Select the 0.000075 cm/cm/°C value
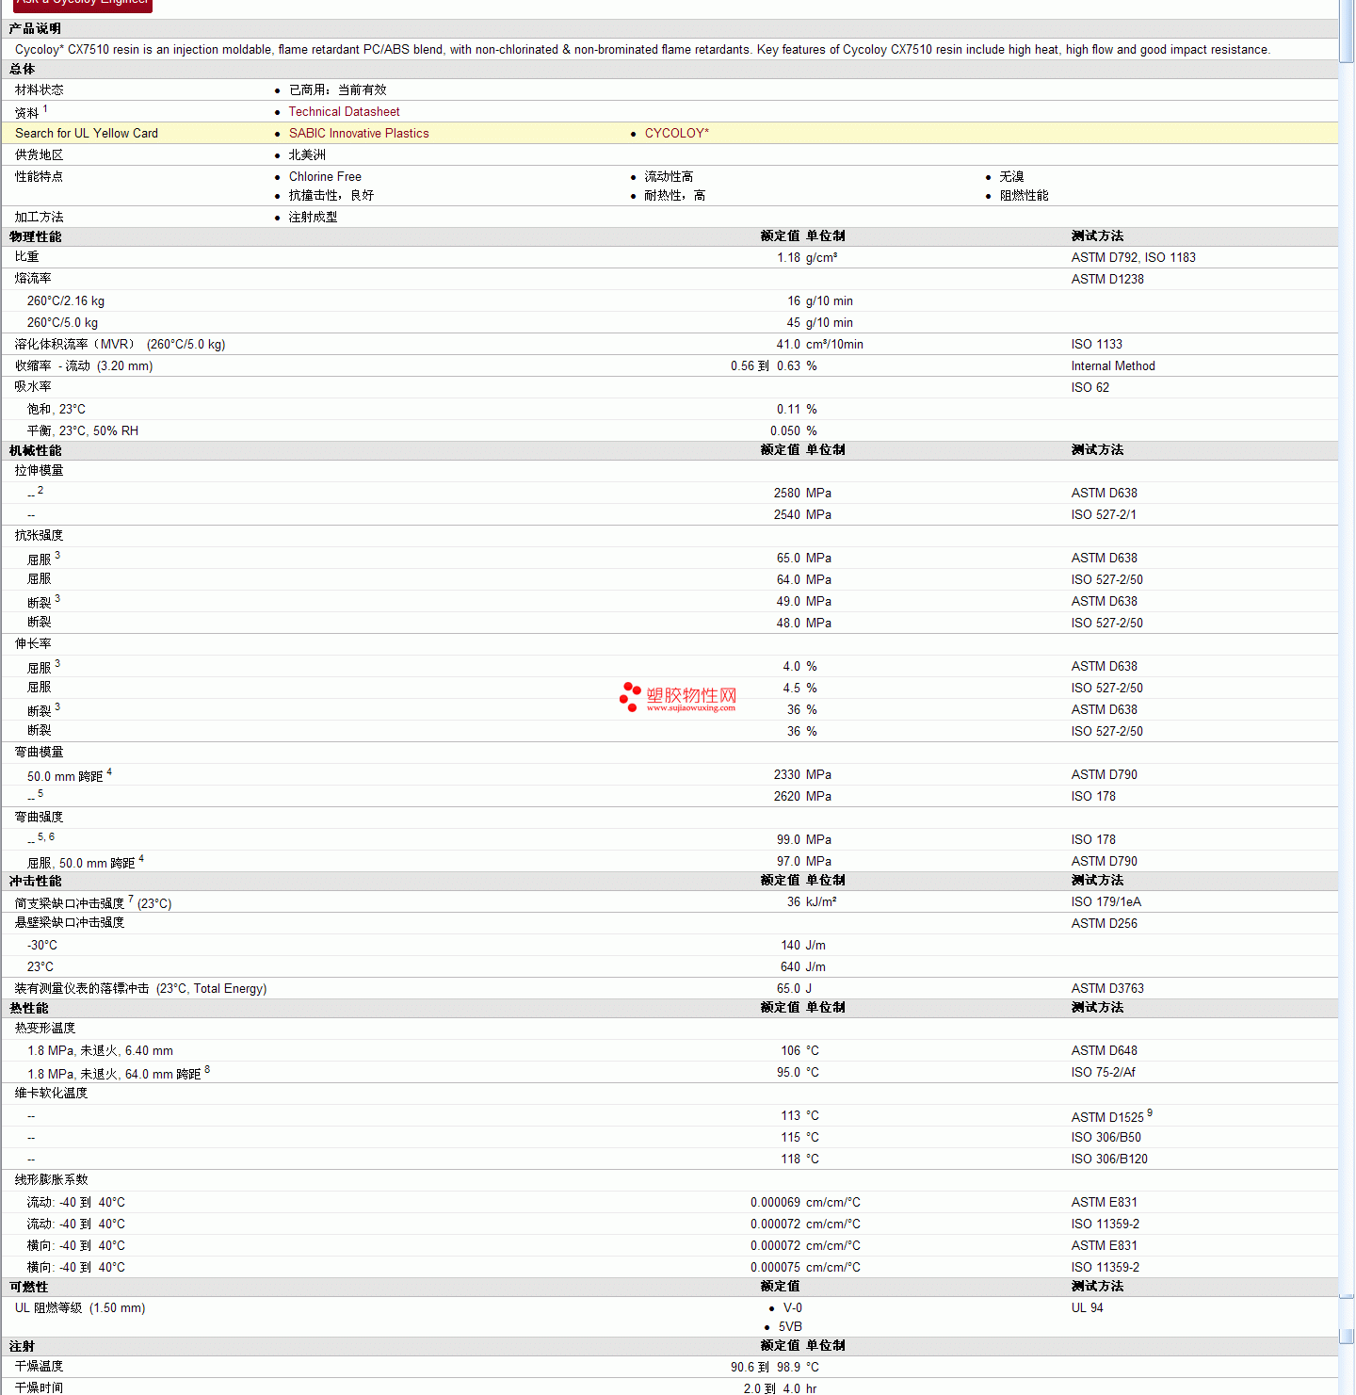The height and width of the screenshot is (1395, 1356). [805, 1267]
